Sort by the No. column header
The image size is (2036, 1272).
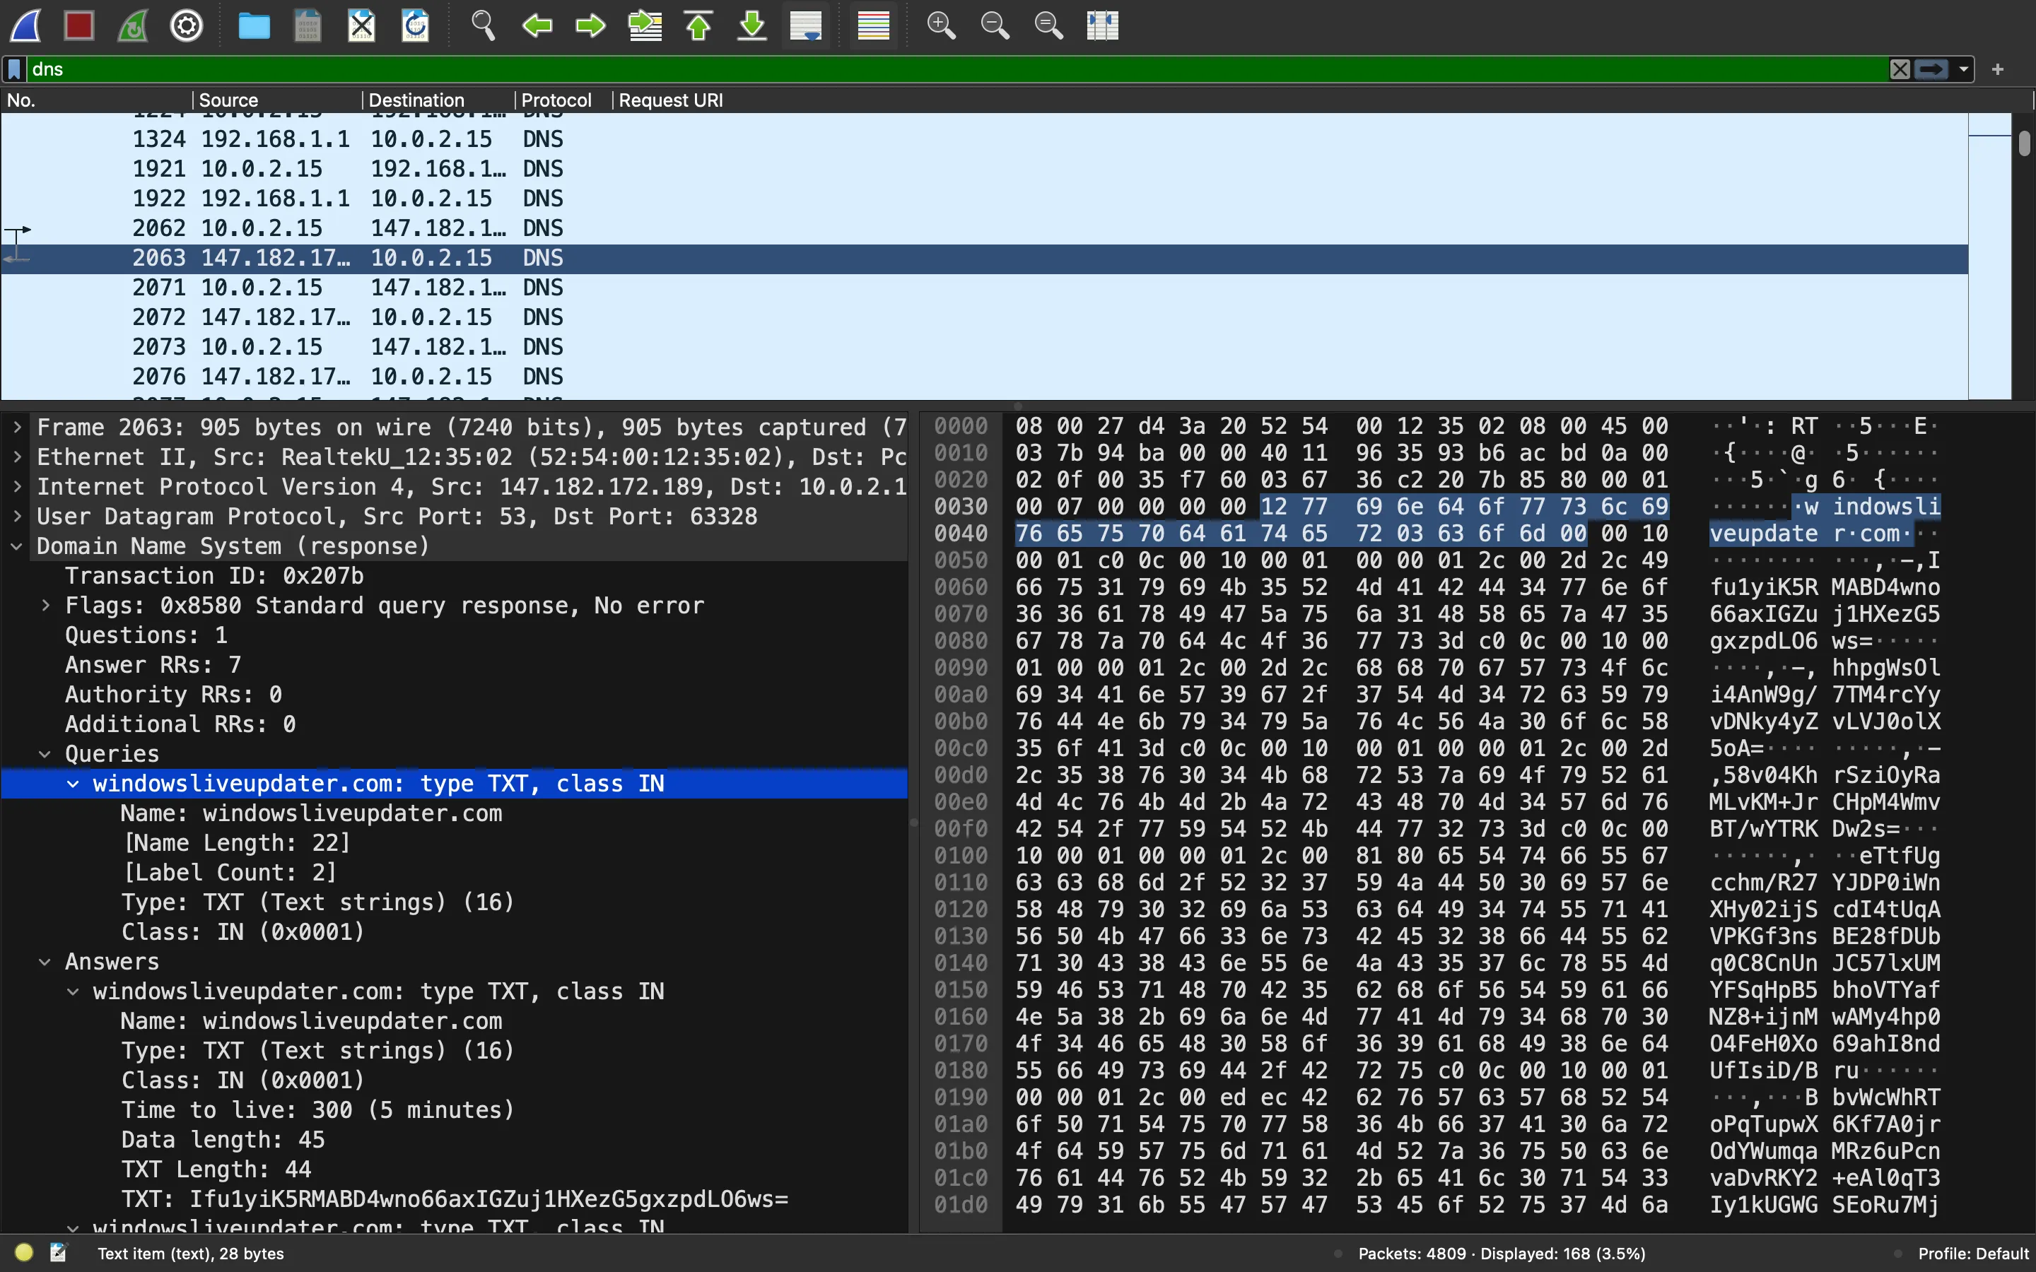[96, 100]
